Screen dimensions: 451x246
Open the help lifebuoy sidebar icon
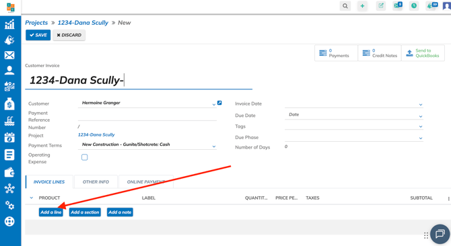point(9,222)
